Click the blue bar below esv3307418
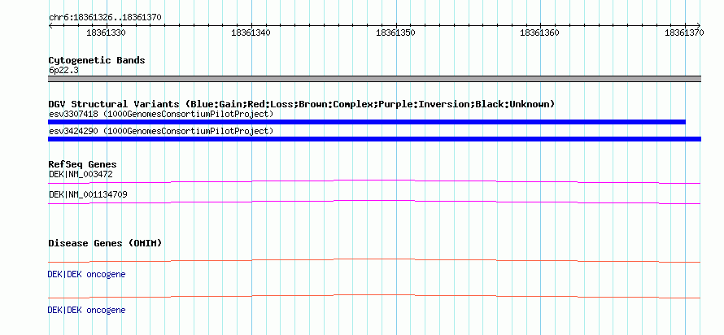This screenshot has width=724, height=335. 367,122
